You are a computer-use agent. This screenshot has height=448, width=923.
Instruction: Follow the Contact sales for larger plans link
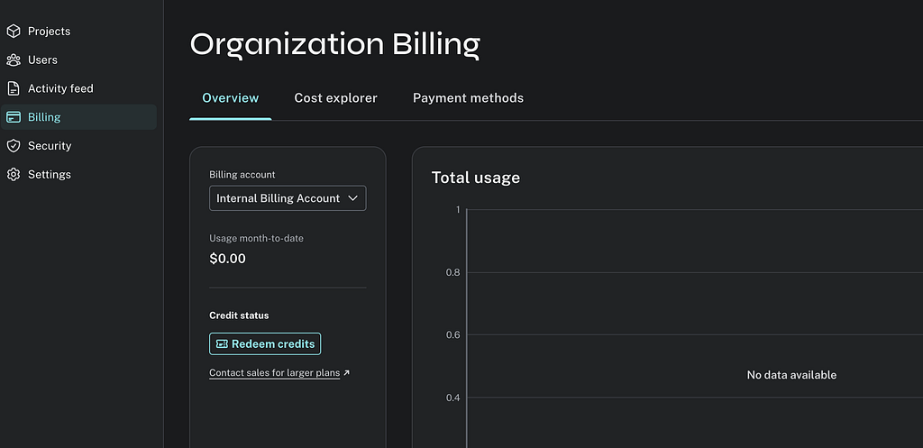[274, 372]
